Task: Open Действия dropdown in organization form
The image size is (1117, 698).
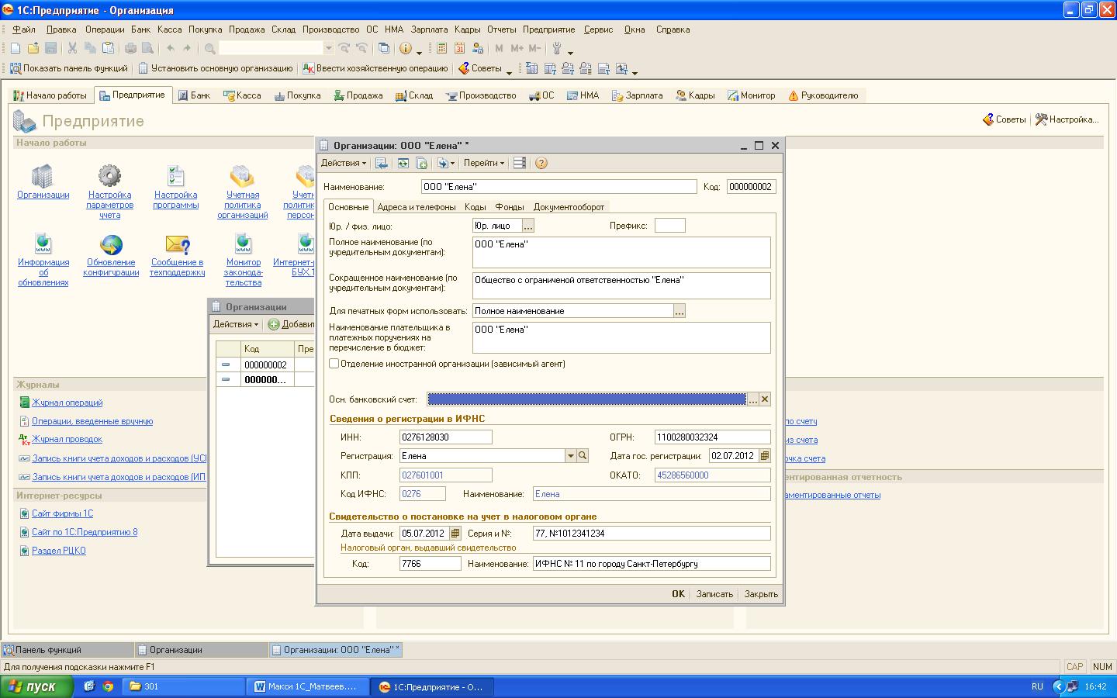Action: coord(344,163)
